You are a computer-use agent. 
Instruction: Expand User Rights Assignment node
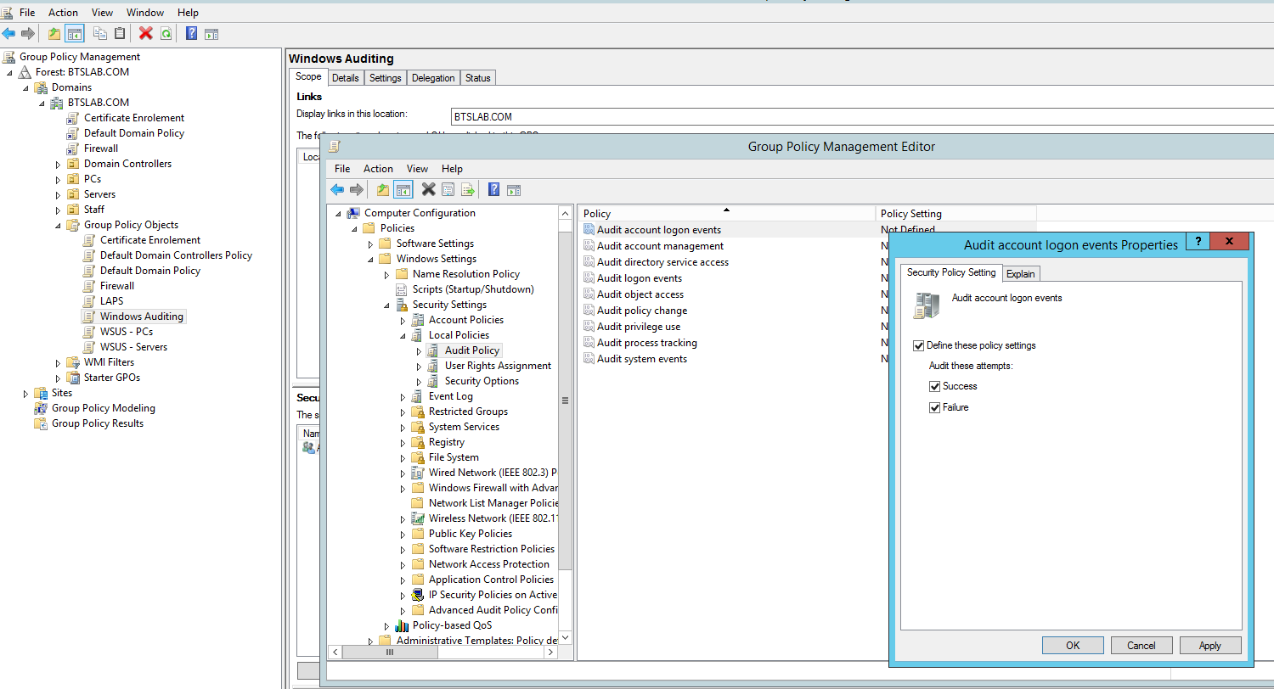[x=419, y=366]
